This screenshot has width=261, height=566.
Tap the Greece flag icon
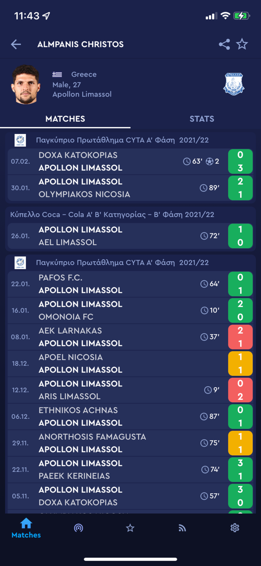57,74
